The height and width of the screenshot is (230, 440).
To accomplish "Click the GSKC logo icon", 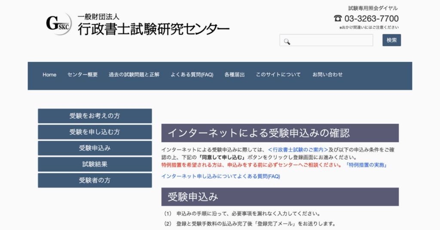I will [59, 24].
